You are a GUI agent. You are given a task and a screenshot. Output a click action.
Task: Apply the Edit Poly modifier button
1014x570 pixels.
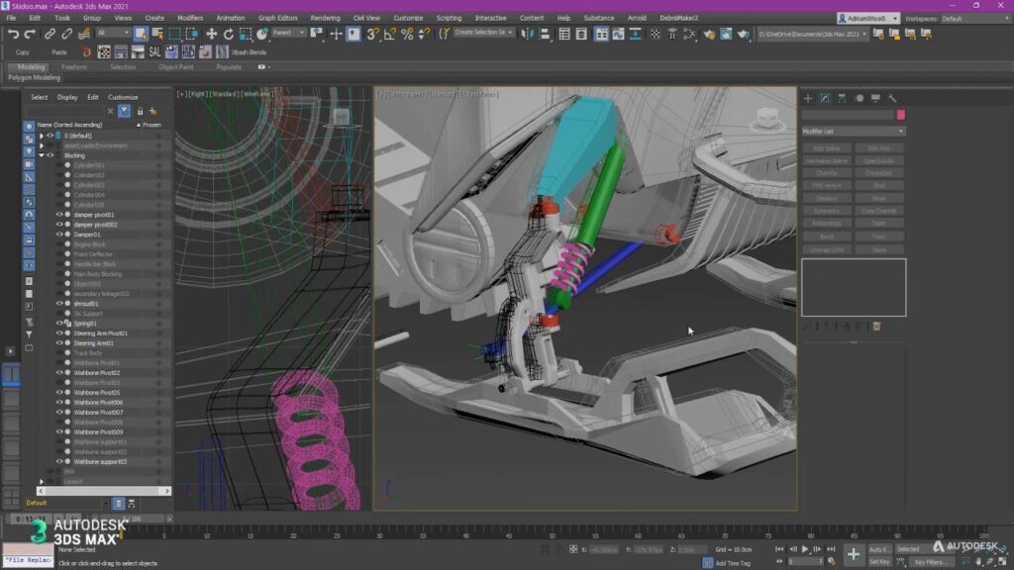(877, 147)
